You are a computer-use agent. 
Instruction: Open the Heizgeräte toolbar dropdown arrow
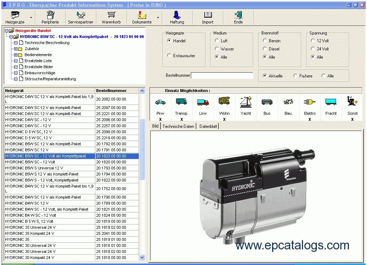click(31, 17)
